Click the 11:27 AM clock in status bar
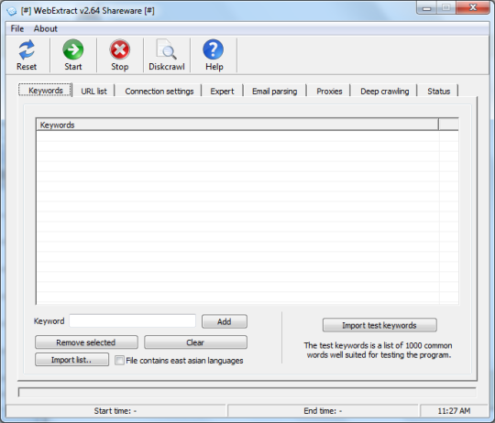 click(454, 411)
